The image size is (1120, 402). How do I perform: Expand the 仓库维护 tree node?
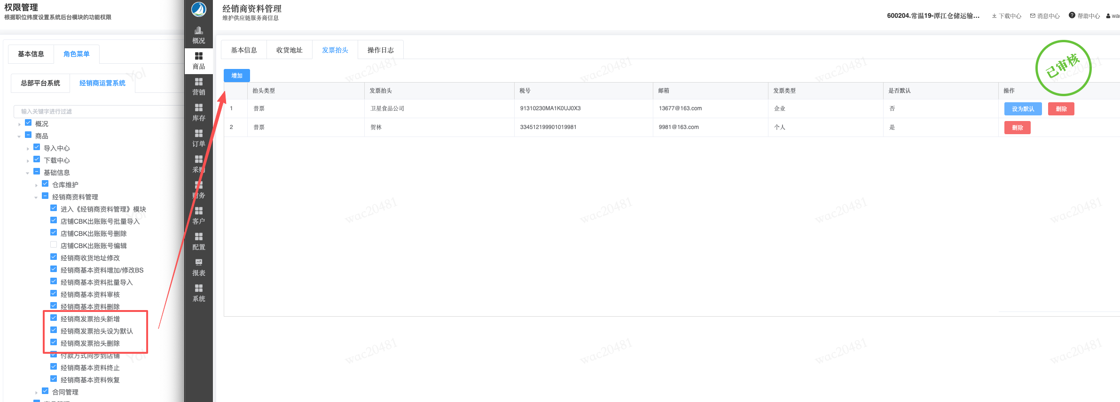click(36, 185)
